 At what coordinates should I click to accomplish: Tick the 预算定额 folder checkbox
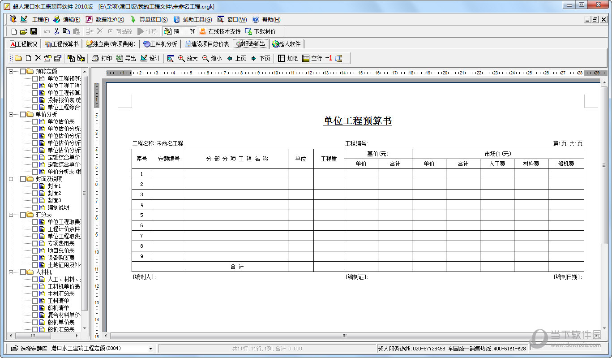point(23,71)
